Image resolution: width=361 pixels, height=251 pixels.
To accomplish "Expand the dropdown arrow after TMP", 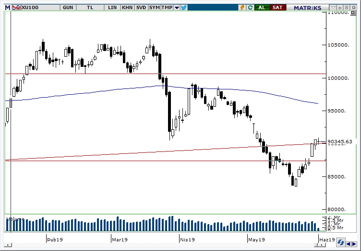I will [177, 8].
